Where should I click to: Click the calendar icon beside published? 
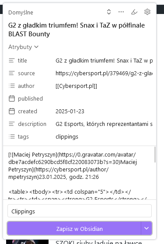pos(12,98)
